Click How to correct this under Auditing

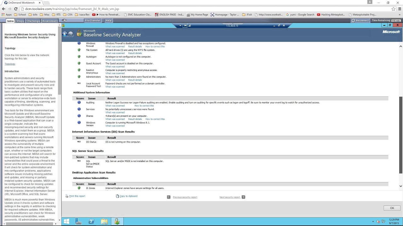click(144, 106)
